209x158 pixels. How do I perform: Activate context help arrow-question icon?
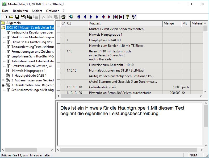tap(134, 17)
